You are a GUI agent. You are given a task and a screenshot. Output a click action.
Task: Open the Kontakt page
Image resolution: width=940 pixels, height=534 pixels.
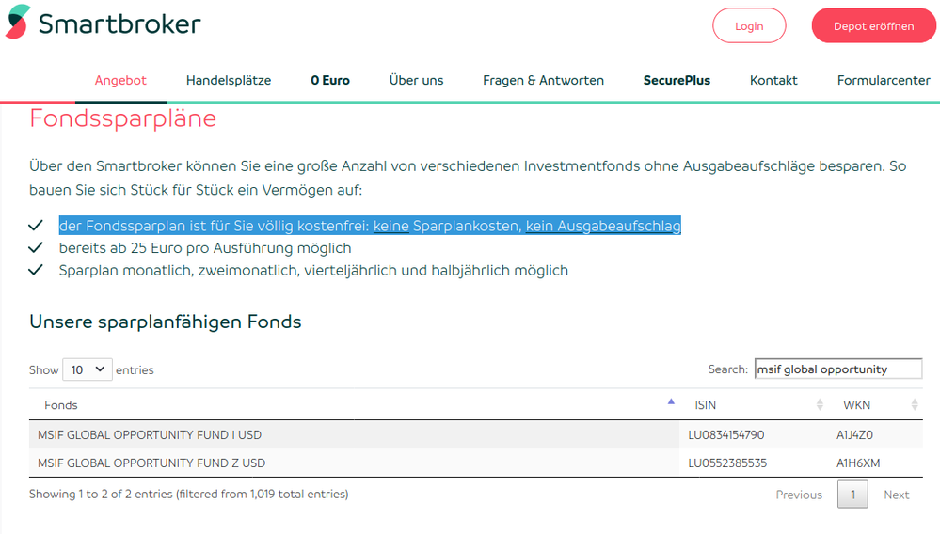[x=773, y=80]
